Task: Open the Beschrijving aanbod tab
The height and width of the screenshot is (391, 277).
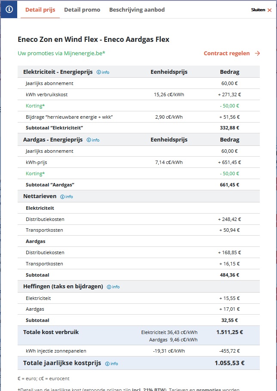Action: pos(137,10)
